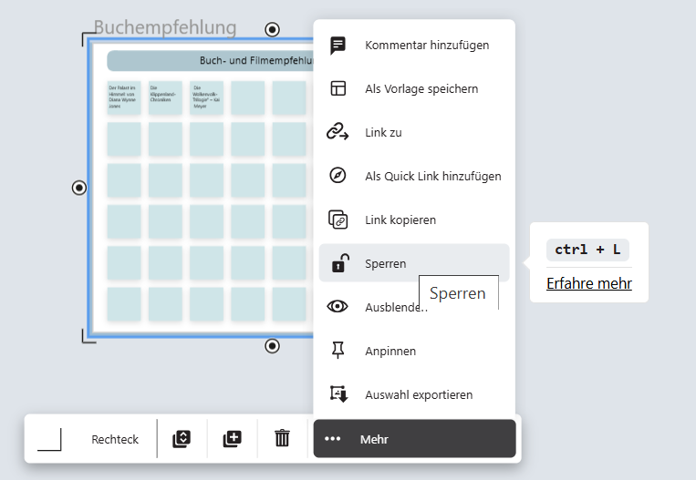Open the Erfahre mehr link
This screenshot has height=480, width=696.
pos(588,283)
